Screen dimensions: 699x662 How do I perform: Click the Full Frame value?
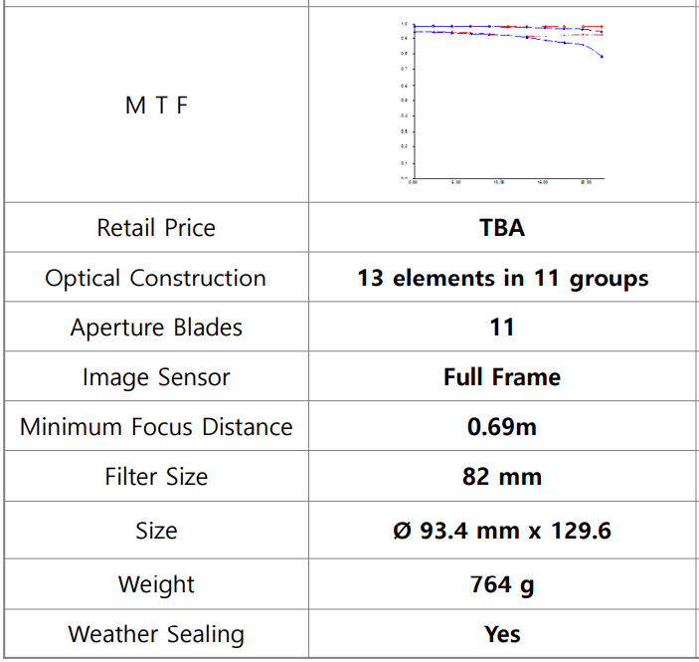pos(502,377)
